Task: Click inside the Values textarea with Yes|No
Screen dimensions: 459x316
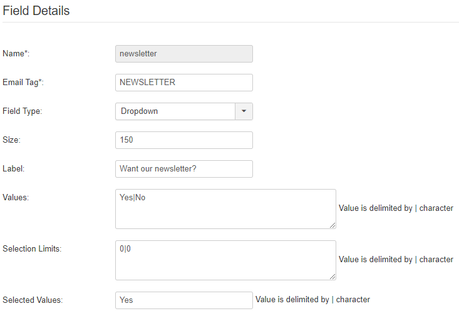Action: coord(225,209)
